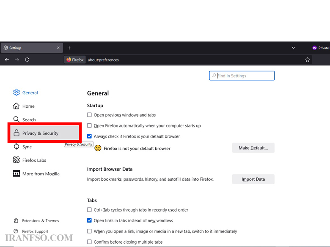
Task: Click 'Firefox is not your default browser' text
Action: (x=137, y=149)
